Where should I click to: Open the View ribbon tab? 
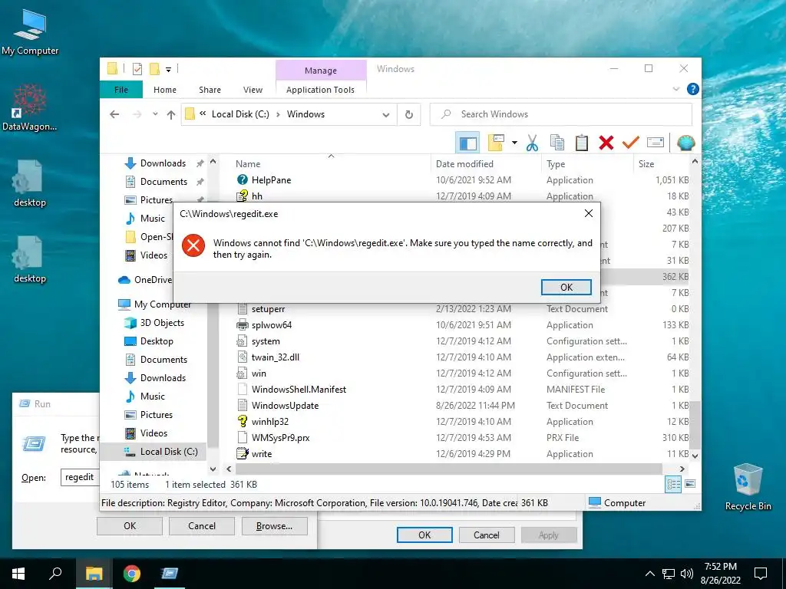pyautogui.click(x=253, y=90)
